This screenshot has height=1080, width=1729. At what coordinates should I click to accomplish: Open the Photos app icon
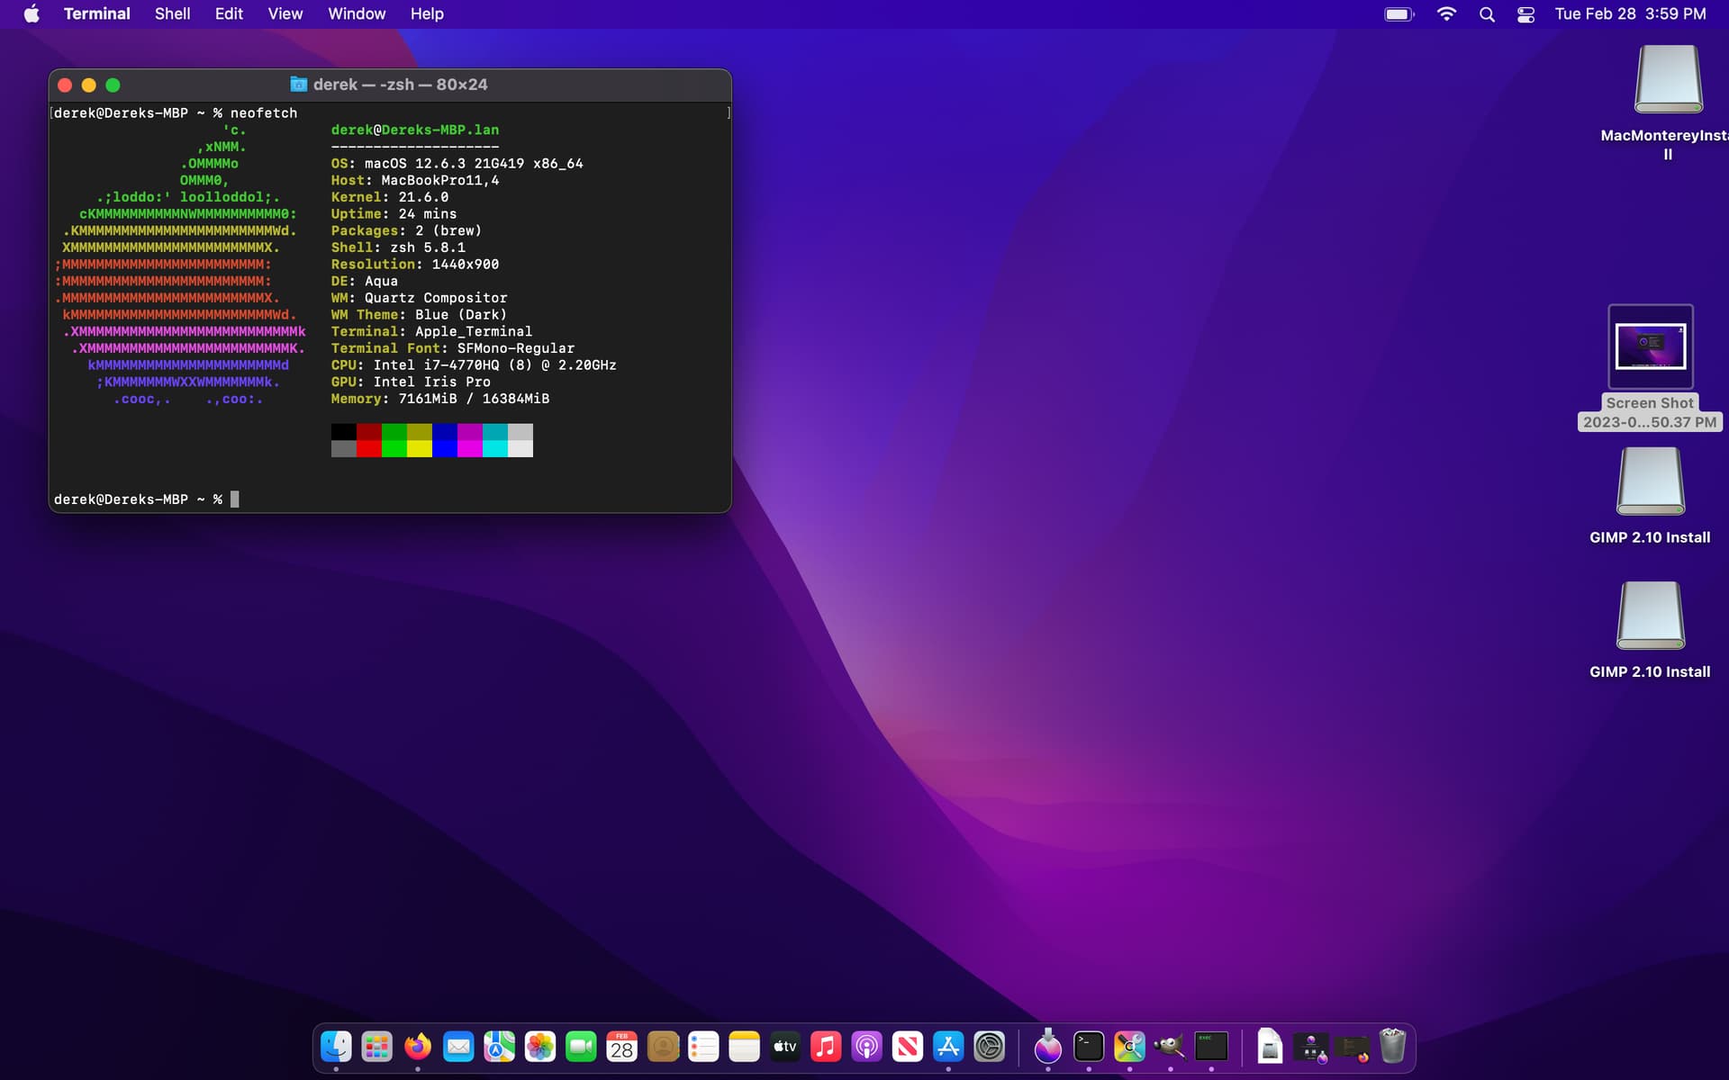pyautogui.click(x=540, y=1047)
